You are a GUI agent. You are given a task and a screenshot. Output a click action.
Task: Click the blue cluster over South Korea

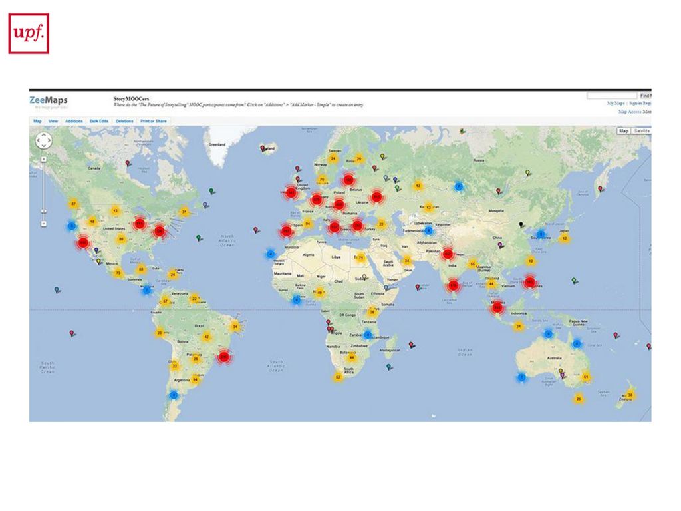pyautogui.click(x=541, y=234)
